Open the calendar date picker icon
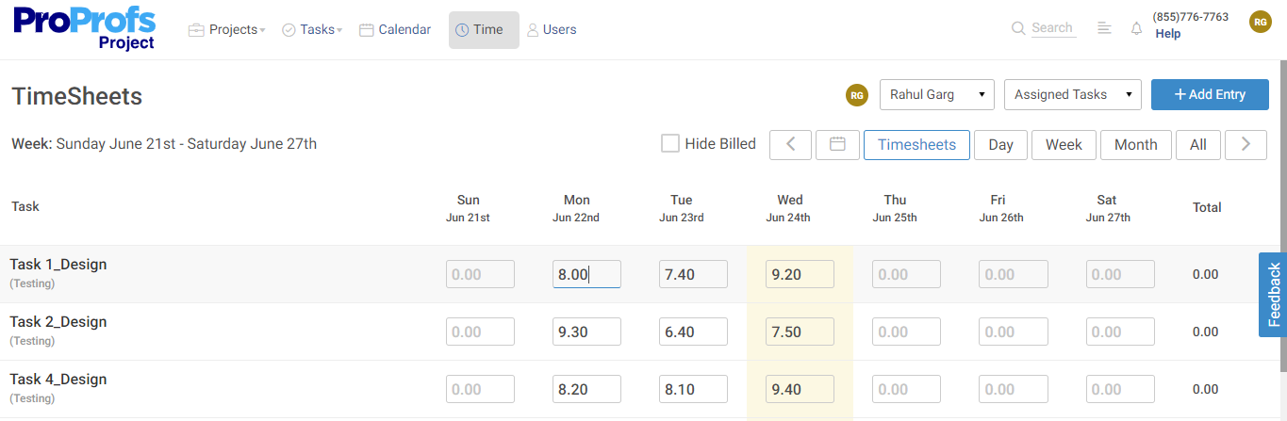The height and width of the screenshot is (421, 1287). click(x=837, y=144)
